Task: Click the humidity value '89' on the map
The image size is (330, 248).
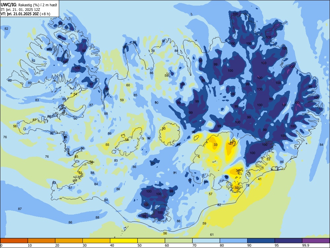Action: [x=30, y=83]
